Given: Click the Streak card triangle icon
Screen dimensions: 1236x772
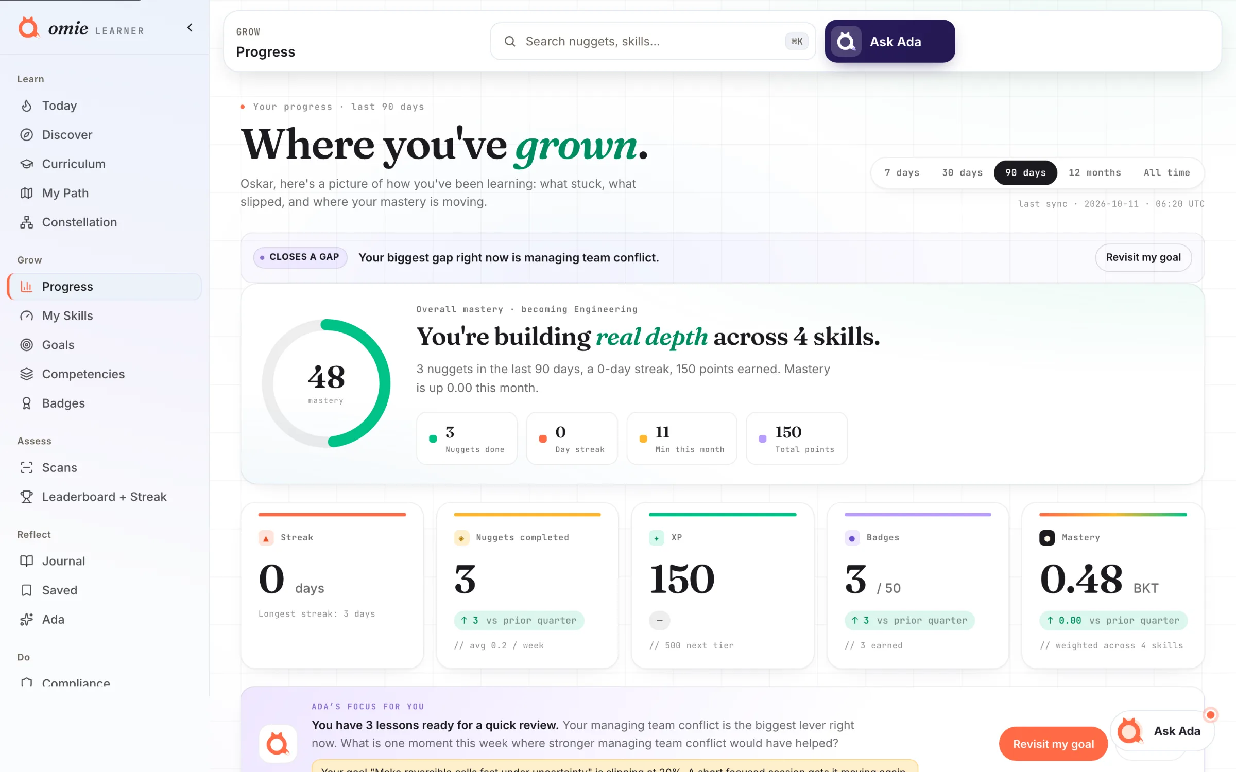Looking at the screenshot, I should (266, 538).
